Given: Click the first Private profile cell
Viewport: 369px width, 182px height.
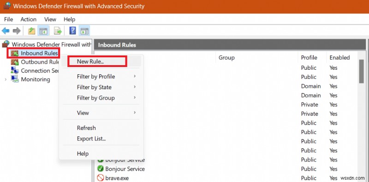Looking at the screenshot, I should (x=309, y=104).
